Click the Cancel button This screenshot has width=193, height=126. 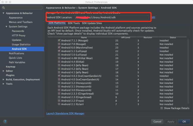point(157,122)
